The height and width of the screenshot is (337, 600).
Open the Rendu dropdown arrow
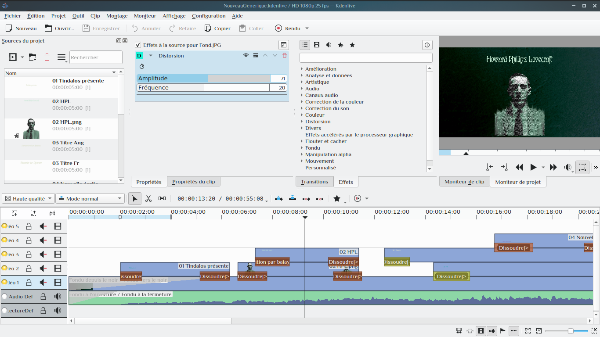(x=307, y=29)
